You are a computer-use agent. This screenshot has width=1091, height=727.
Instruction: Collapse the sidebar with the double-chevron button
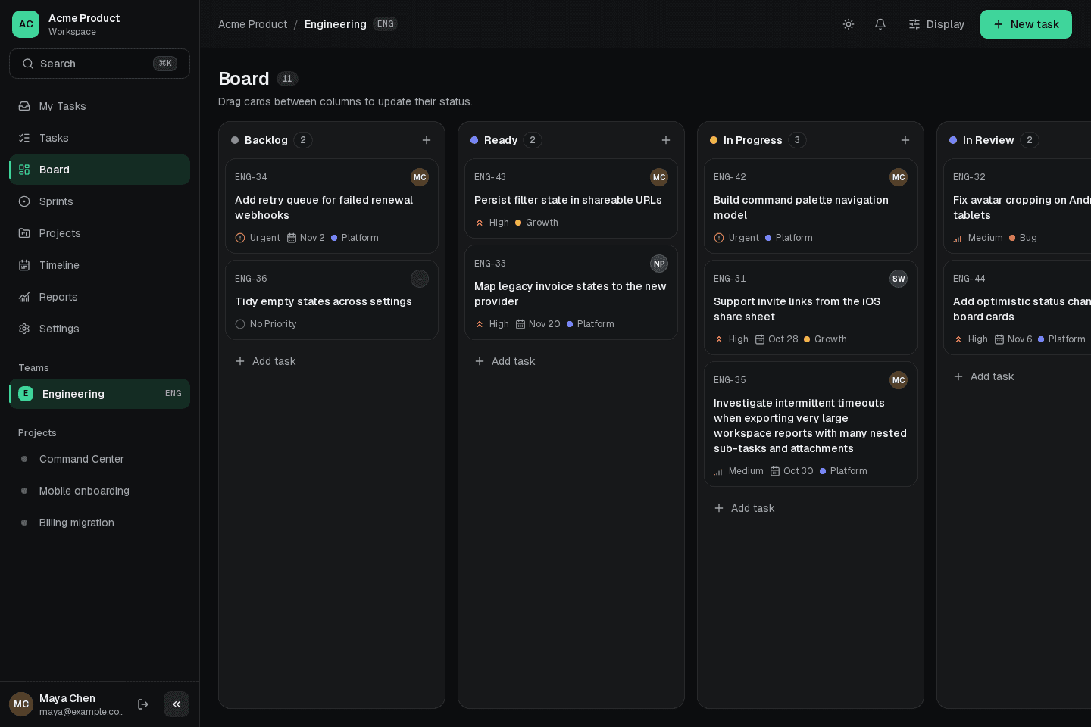pos(177,704)
